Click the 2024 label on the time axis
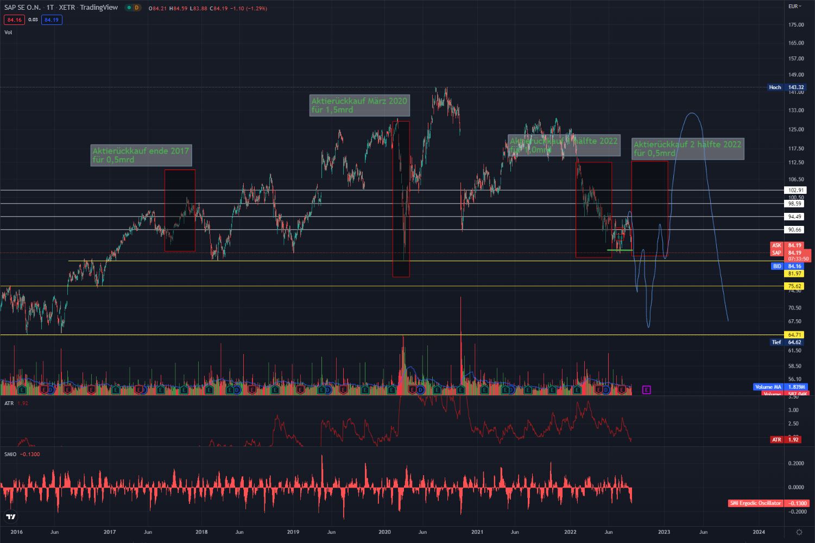Screen dimensions: 815x543 [x=759, y=532]
